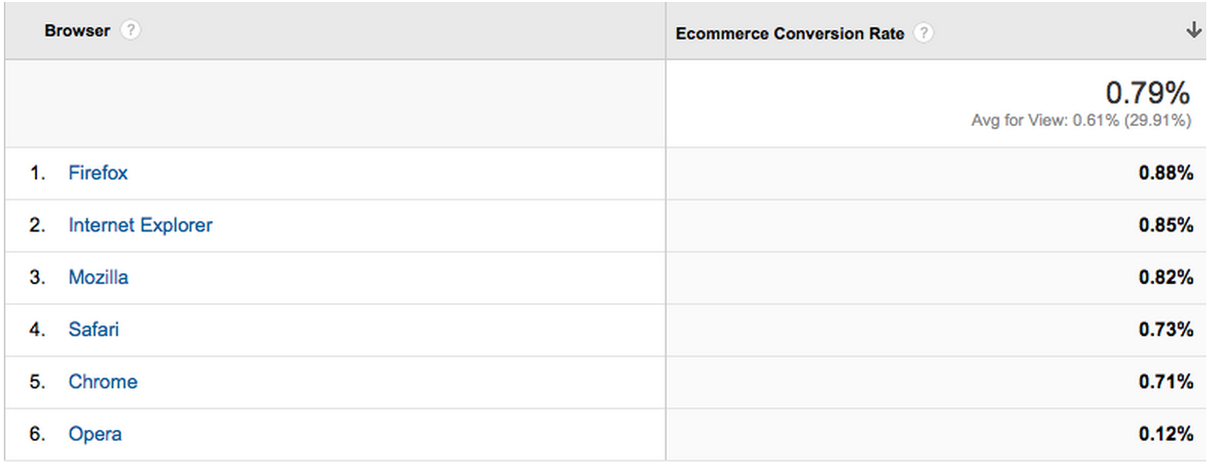Viewport: 1214px width, 463px height.
Task: Open the Firefox browser link
Action: pos(98,173)
